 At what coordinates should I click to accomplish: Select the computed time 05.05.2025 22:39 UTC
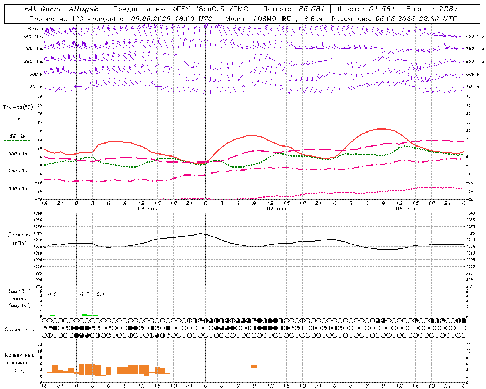[x=416, y=19]
